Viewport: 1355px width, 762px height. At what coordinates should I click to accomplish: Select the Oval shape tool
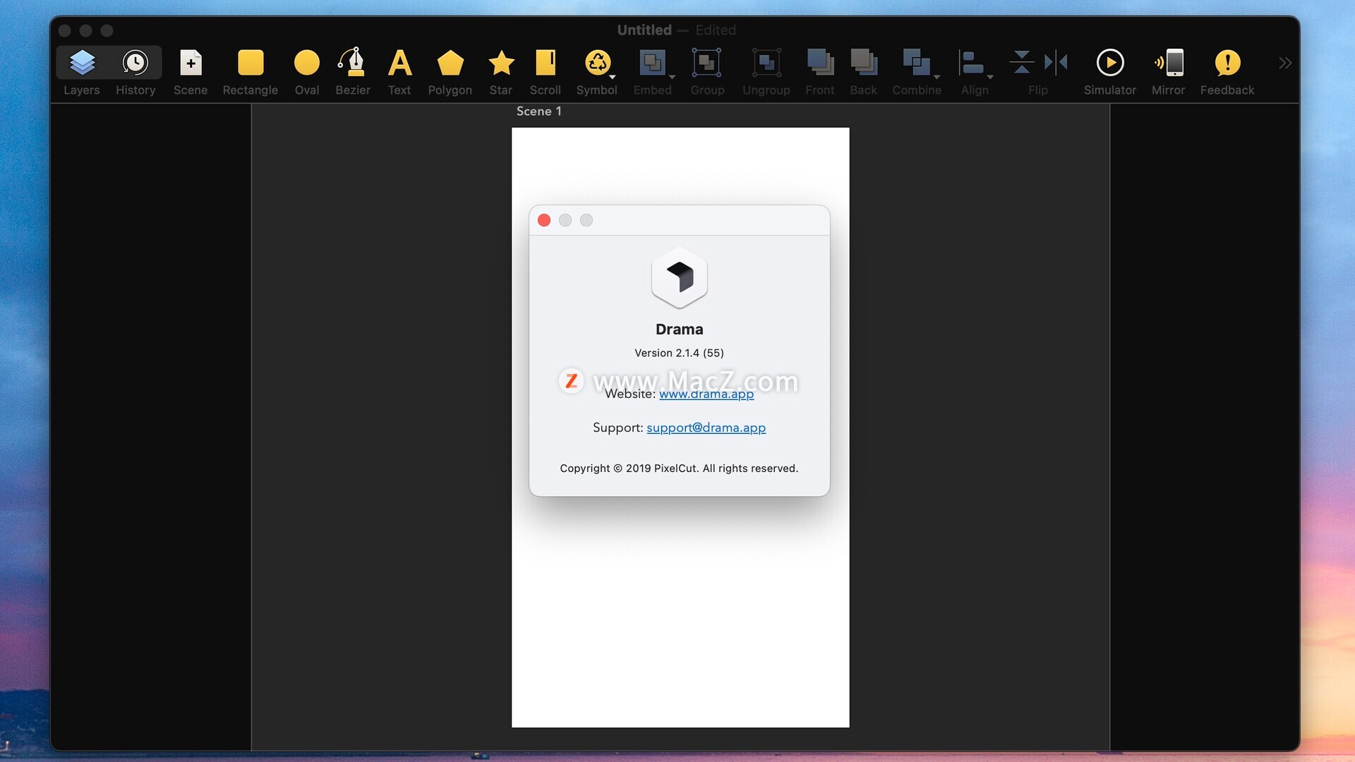coord(306,64)
